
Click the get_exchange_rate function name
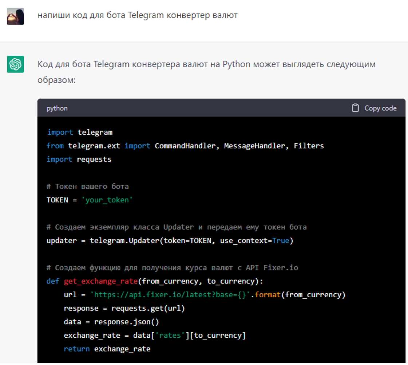pos(101,281)
